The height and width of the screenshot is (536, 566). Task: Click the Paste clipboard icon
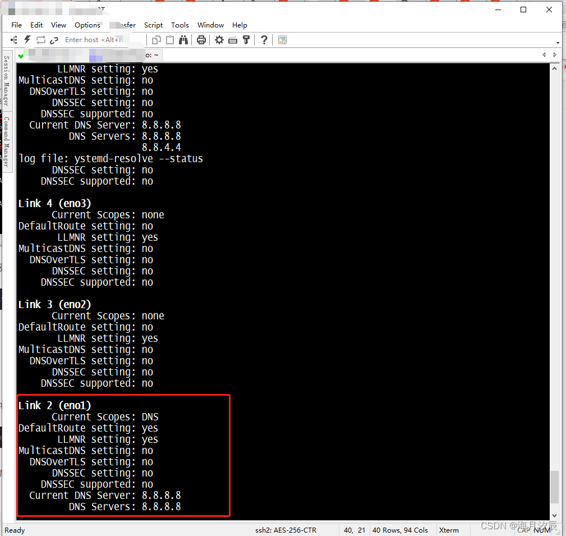click(169, 40)
